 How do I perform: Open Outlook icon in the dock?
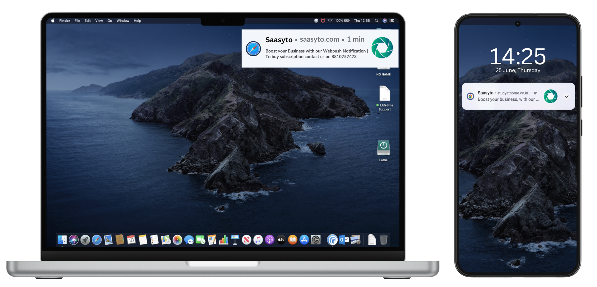tap(344, 240)
